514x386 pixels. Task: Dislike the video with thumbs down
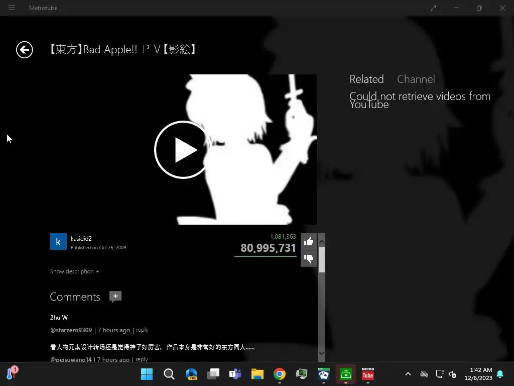[x=309, y=259]
